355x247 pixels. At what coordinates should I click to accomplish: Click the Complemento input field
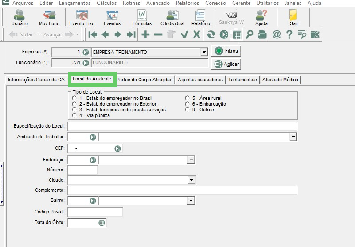[x=183, y=190]
